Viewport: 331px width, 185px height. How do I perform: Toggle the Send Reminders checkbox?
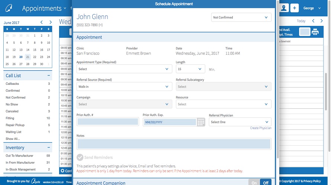point(80,157)
